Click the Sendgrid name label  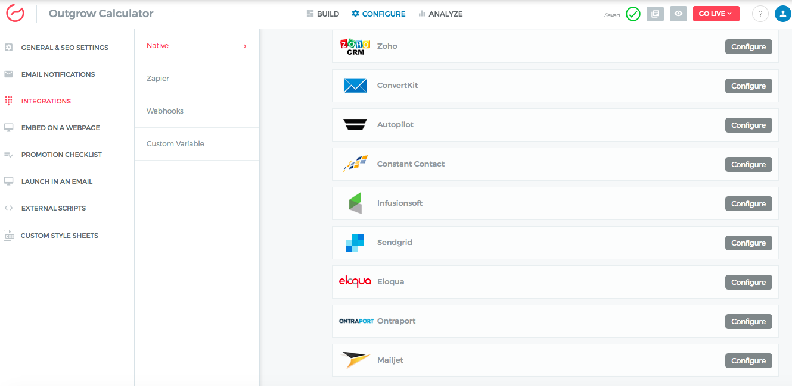(395, 242)
